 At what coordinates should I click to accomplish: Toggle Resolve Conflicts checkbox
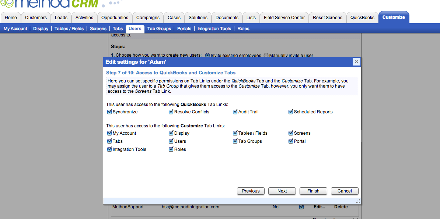[x=171, y=112]
